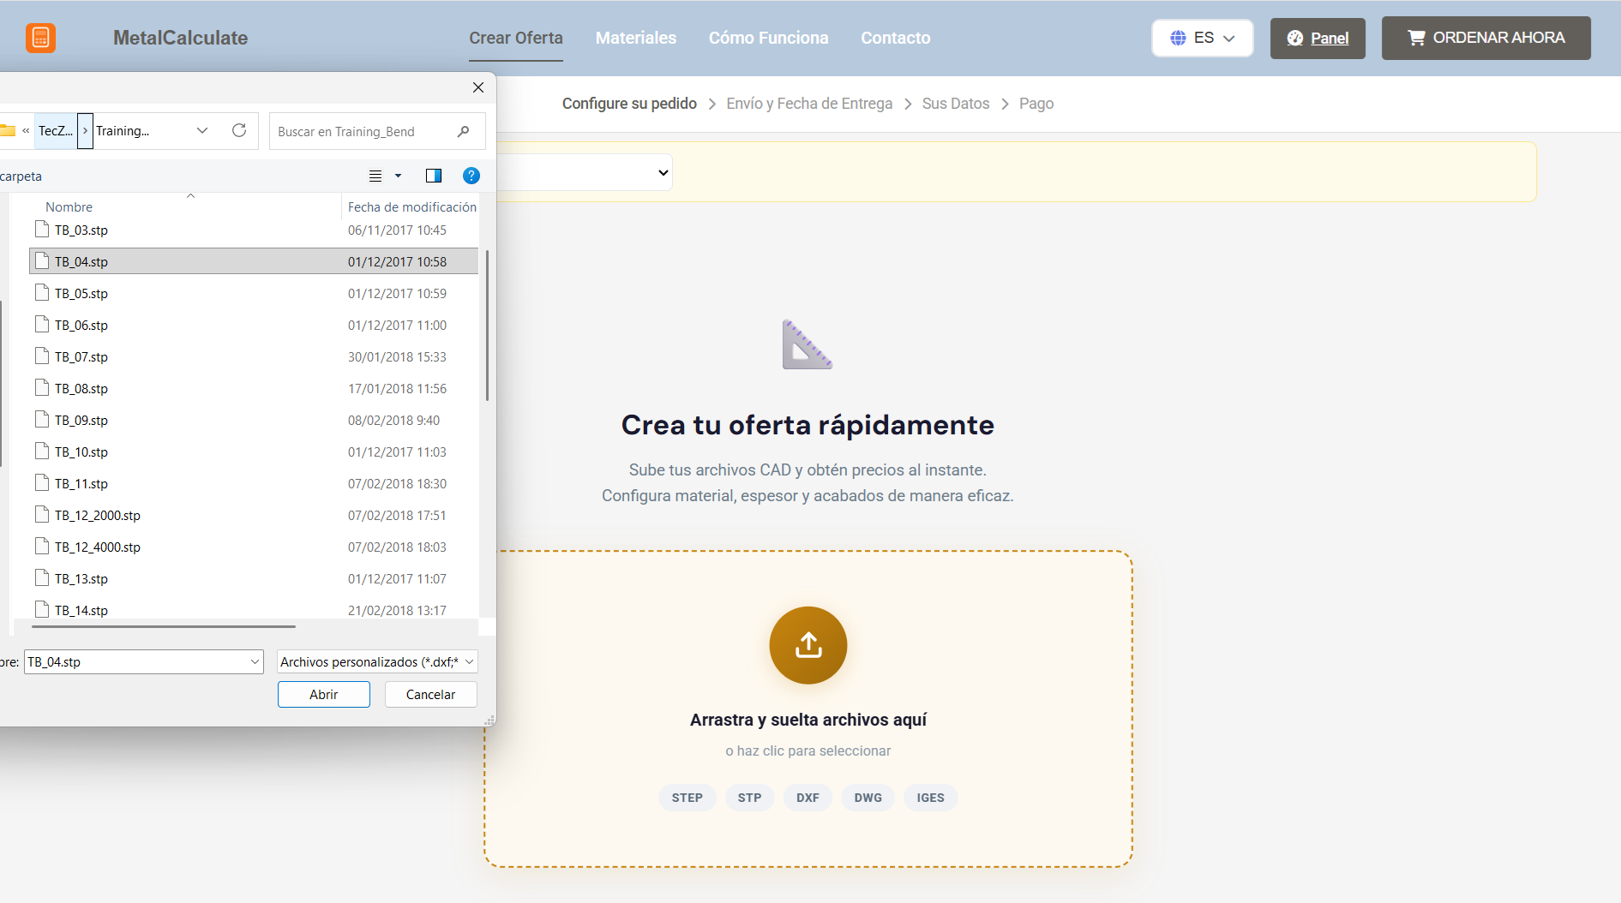Click the MetalCalculate calculator logo icon
The image size is (1621, 903).
click(x=40, y=38)
